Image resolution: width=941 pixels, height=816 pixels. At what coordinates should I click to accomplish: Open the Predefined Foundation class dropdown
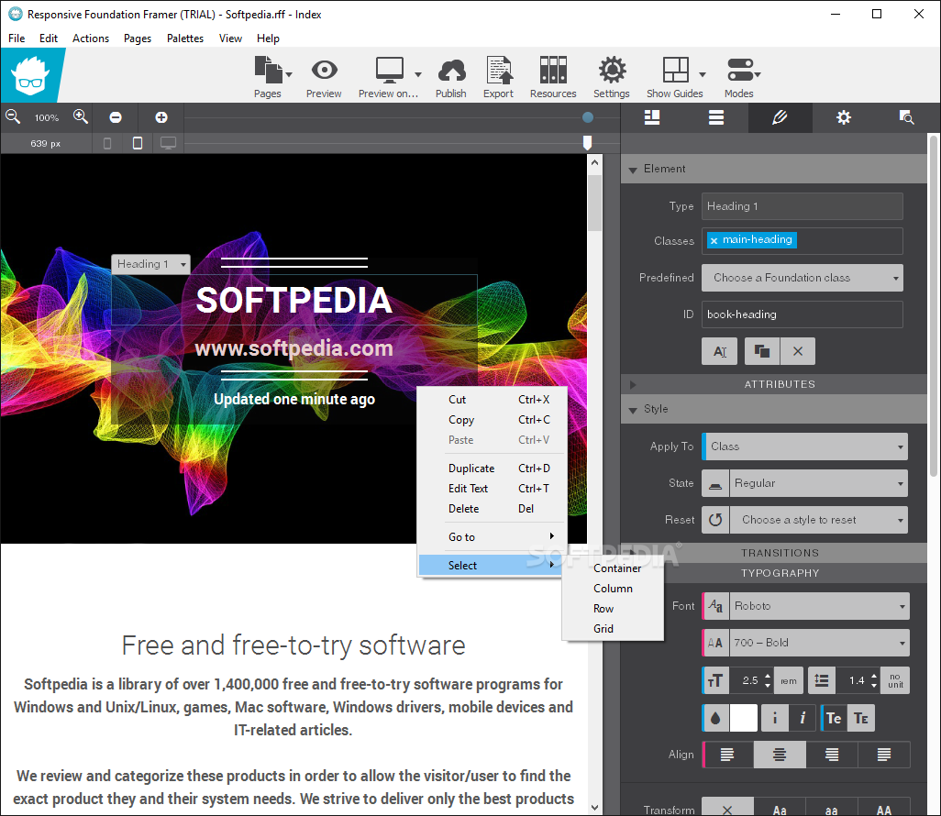point(803,278)
